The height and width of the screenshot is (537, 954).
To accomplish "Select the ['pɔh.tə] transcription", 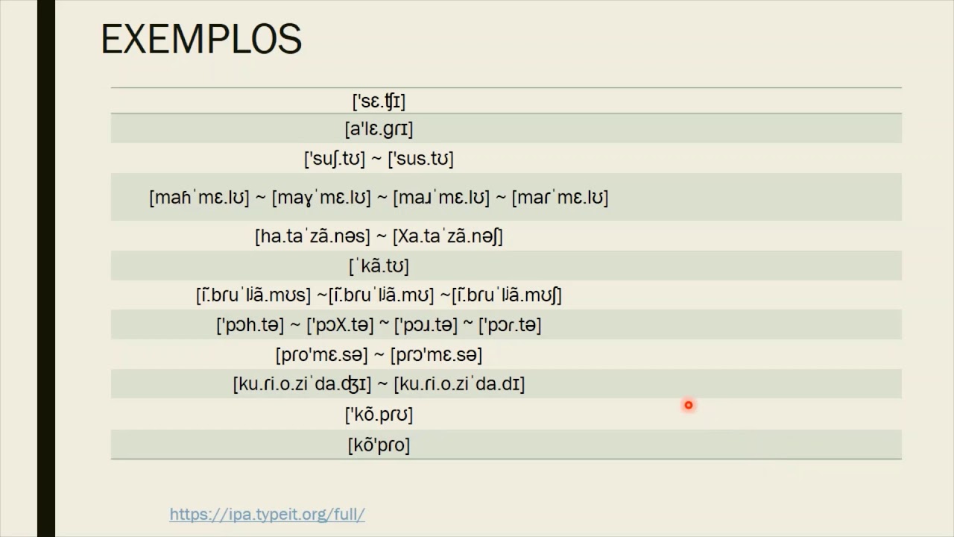I will click(x=250, y=325).
